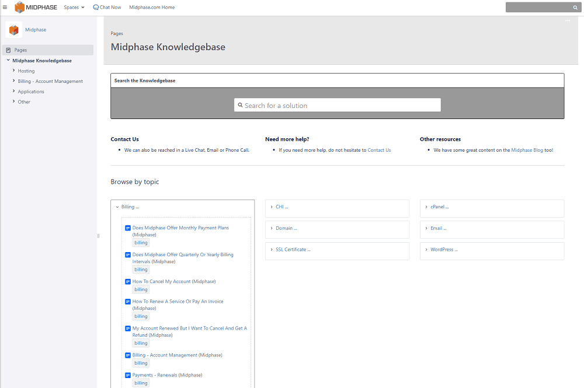Click the Pages breadcrumb above the title
The image size is (584, 388).
(117, 33)
